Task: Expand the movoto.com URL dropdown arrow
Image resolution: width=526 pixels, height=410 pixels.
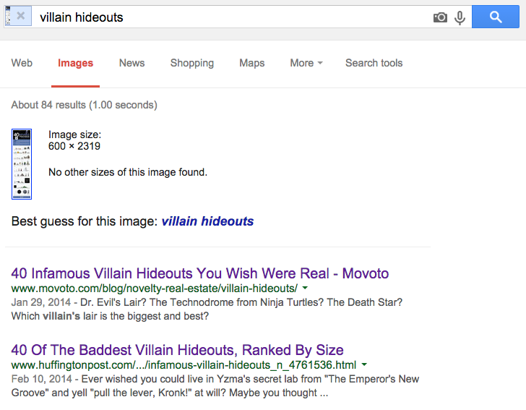Action: (x=305, y=288)
